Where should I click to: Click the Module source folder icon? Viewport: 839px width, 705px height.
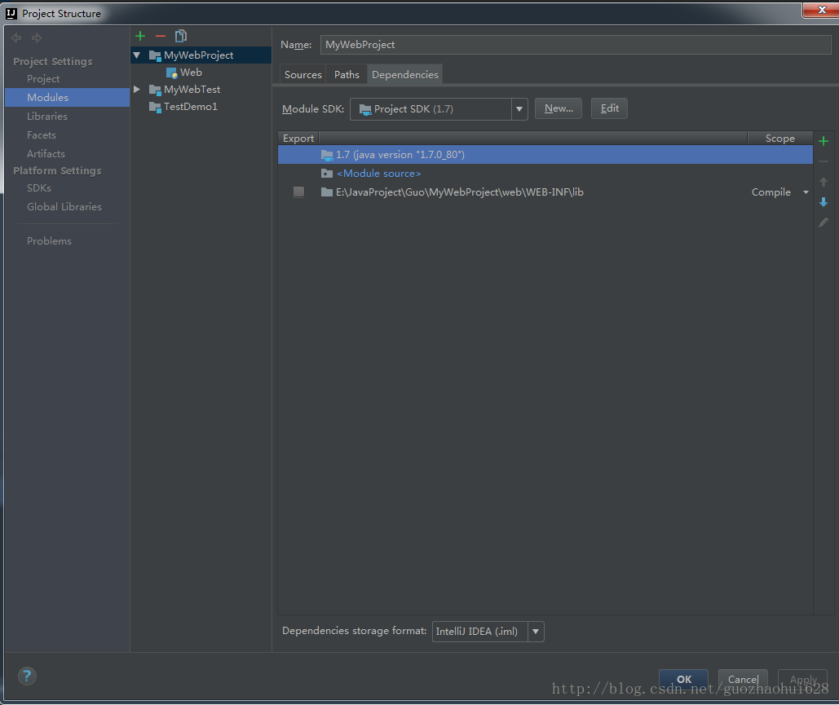327,174
